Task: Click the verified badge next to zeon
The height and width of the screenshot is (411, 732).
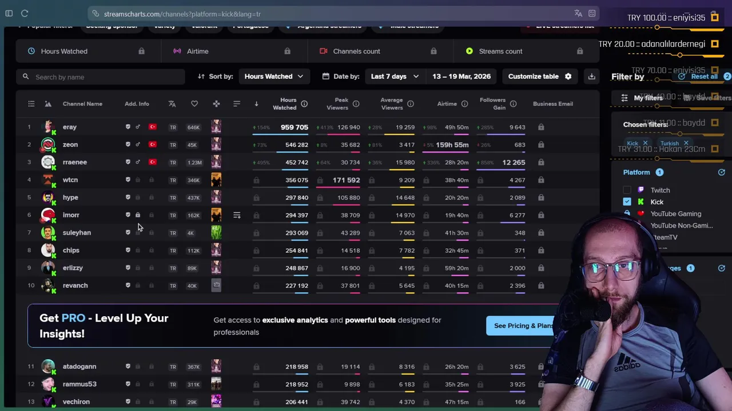Action: (x=128, y=144)
